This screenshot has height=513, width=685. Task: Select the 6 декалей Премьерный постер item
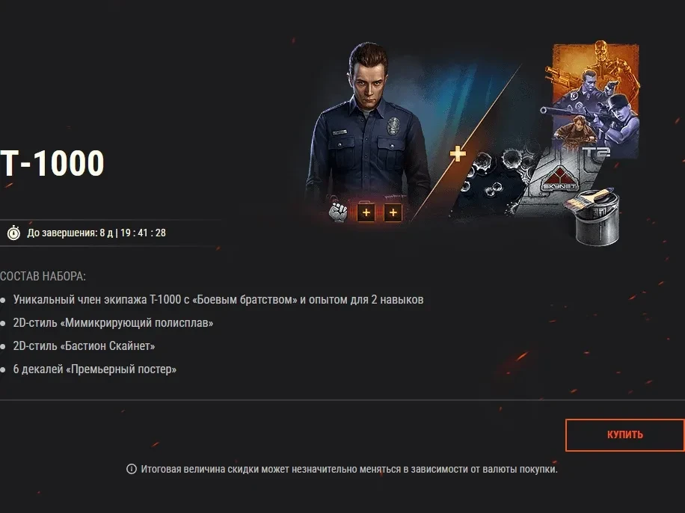[x=95, y=369]
